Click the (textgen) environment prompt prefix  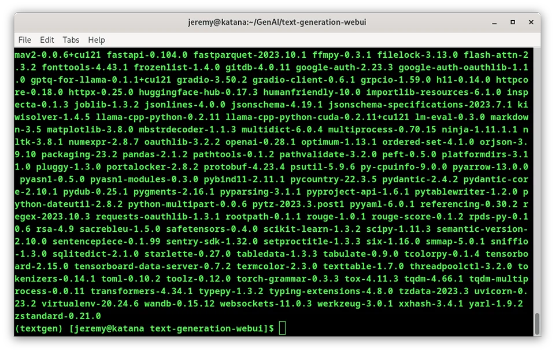click(x=39, y=328)
